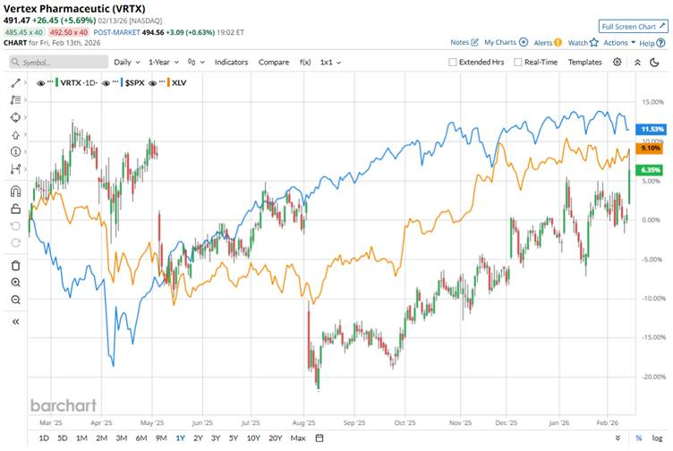Switch to dark mode moon icon
The image size is (673, 451).
tap(638, 62)
